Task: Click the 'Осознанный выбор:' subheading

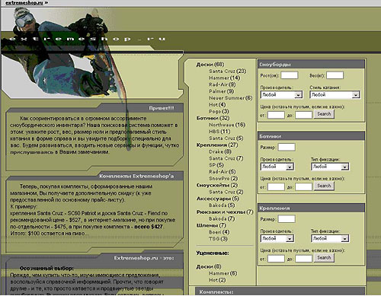Action: [x=46, y=269]
